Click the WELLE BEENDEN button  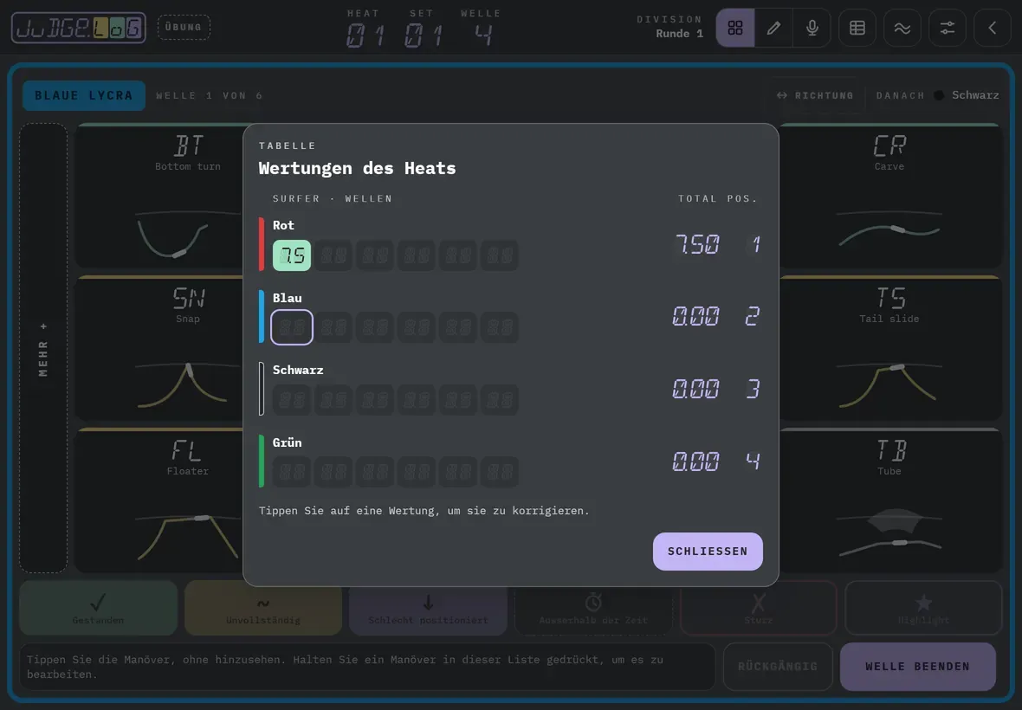pos(918,667)
